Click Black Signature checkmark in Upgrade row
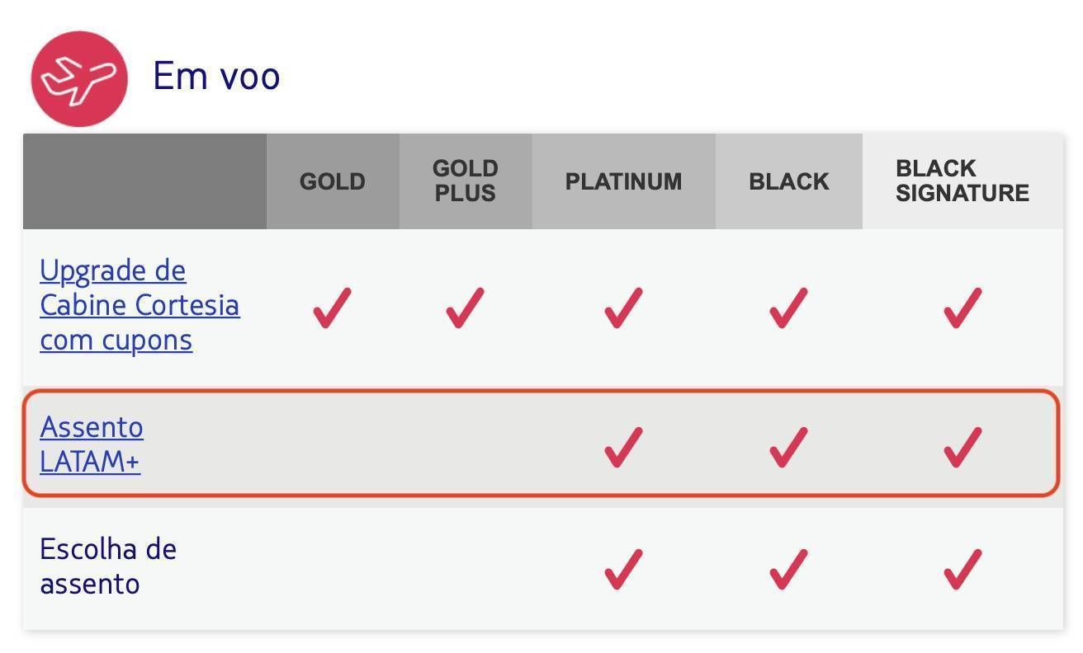The width and height of the screenshot is (1083, 653). (962, 308)
